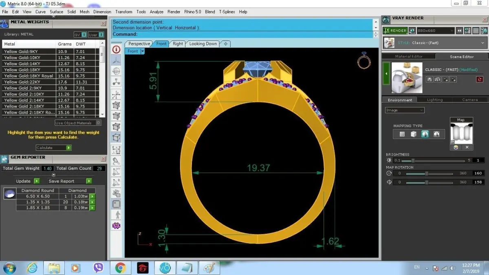This screenshot has width=489, height=275.
Task: Click the round expander below Gem Weight totals
Action: [53, 175]
